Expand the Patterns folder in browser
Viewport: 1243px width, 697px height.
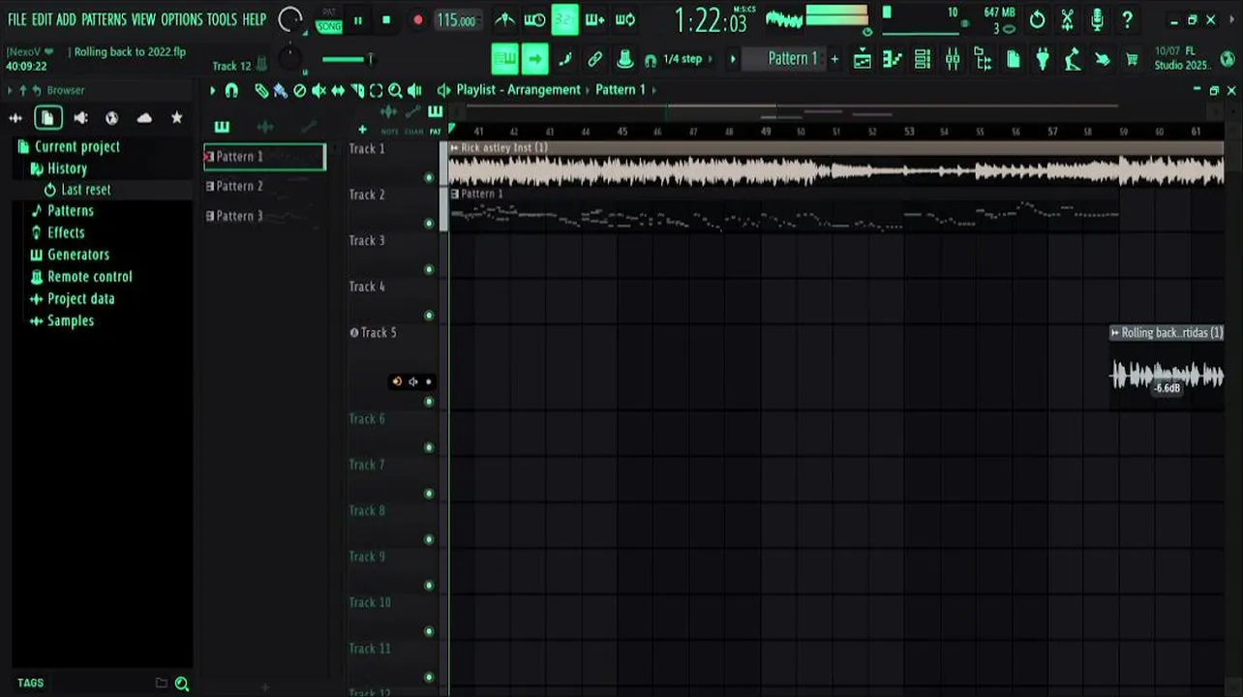click(63, 211)
